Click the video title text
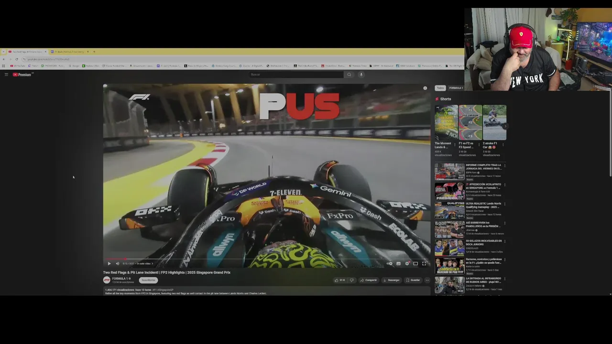612x344 pixels. tap(167, 272)
